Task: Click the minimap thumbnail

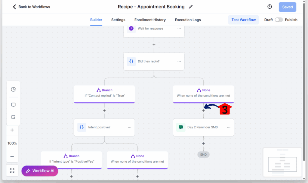Action: (x=282, y=162)
